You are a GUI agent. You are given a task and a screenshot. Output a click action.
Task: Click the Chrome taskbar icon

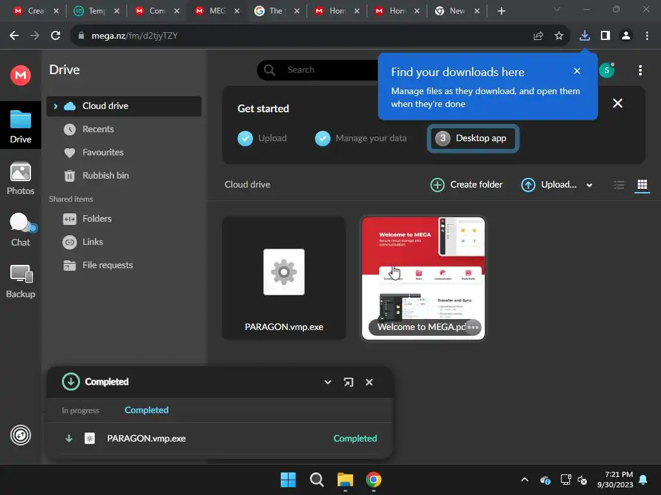[374, 480]
